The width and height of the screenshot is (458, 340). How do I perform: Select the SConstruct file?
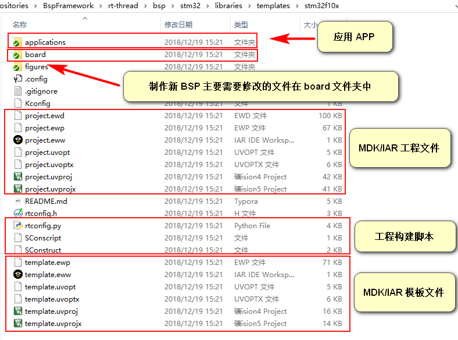click(43, 250)
